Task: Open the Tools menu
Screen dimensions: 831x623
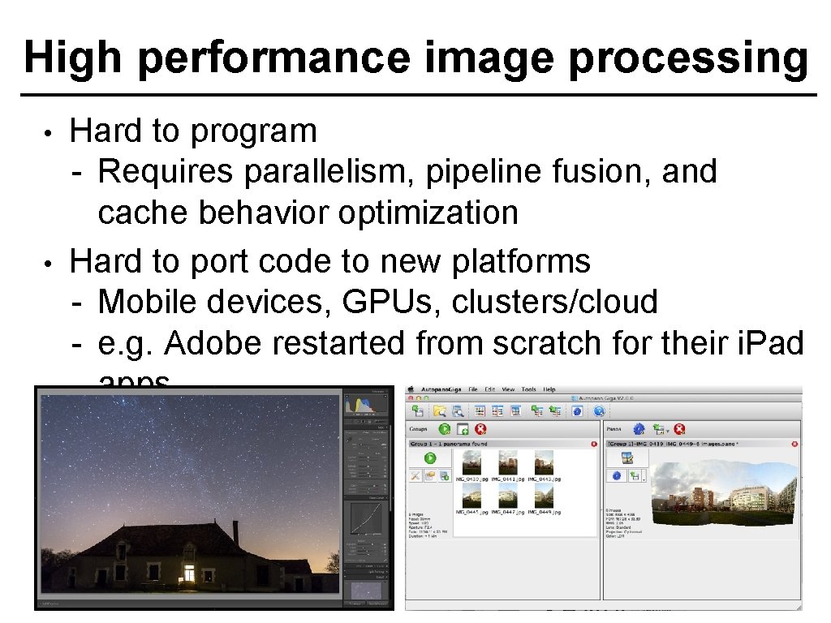Action: tap(528, 389)
